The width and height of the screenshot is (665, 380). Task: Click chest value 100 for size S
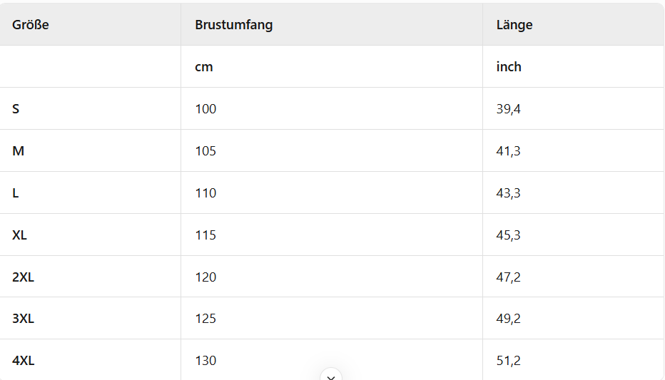pos(205,109)
